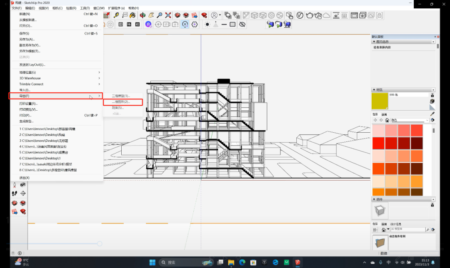450x268 pixels.
Task: Click the yellow current material swatch
Action: (380, 101)
